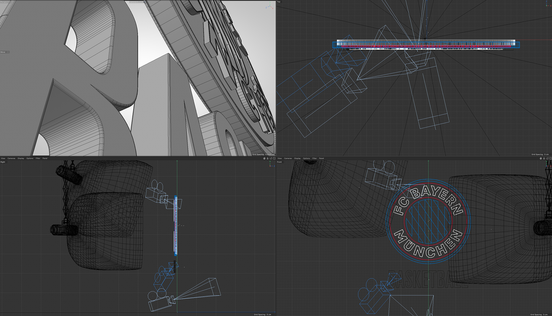Open the View menu in the Right viewport
This screenshot has height=316, width=552.
point(3,158)
